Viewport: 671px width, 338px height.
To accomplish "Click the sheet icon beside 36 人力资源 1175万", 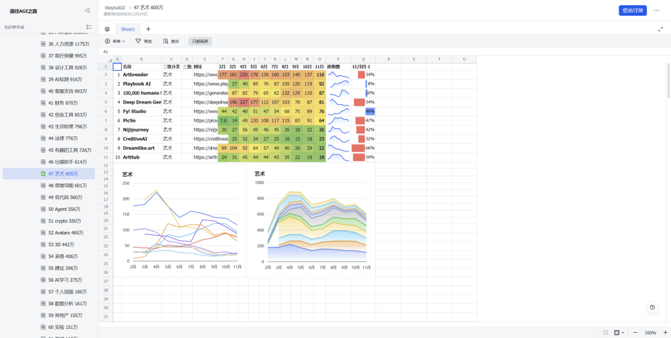I will tap(43, 44).
